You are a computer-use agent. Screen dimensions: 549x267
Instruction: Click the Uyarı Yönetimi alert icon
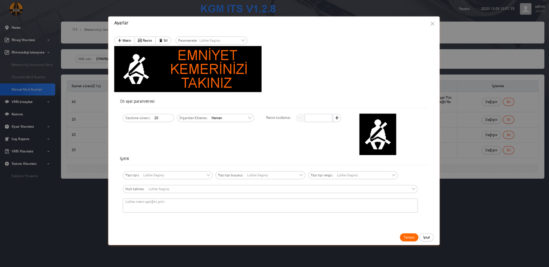coord(7,127)
